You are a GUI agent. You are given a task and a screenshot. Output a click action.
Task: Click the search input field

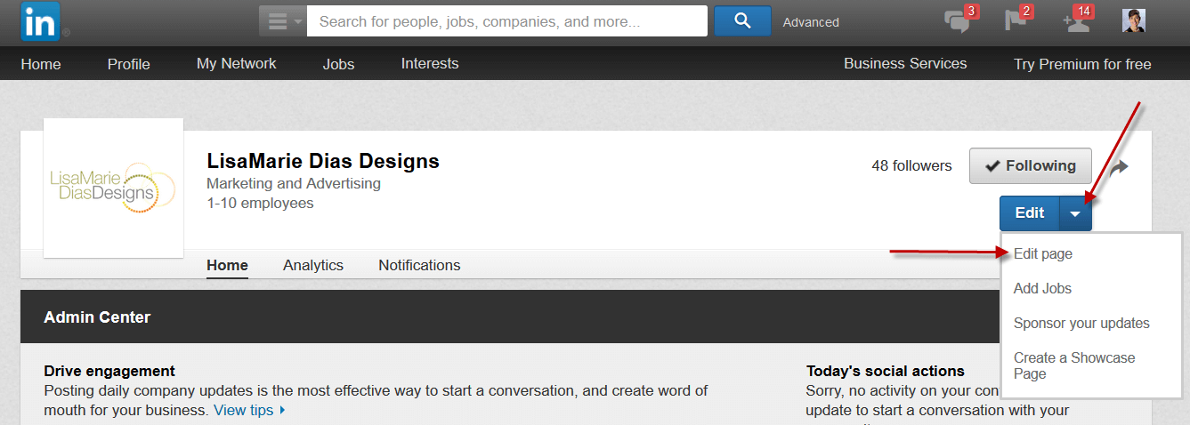pos(507,20)
